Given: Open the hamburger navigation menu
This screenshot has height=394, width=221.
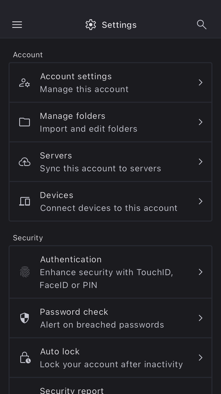Looking at the screenshot, I should tap(17, 25).
